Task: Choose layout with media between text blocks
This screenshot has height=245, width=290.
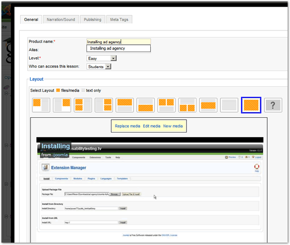Action: (208, 105)
